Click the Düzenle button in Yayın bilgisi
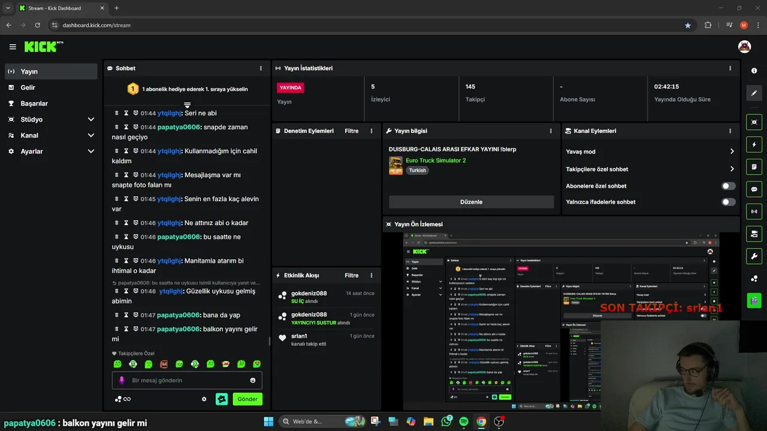Image resolution: width=767 pixels, height=431 pixels. [471, 202]
